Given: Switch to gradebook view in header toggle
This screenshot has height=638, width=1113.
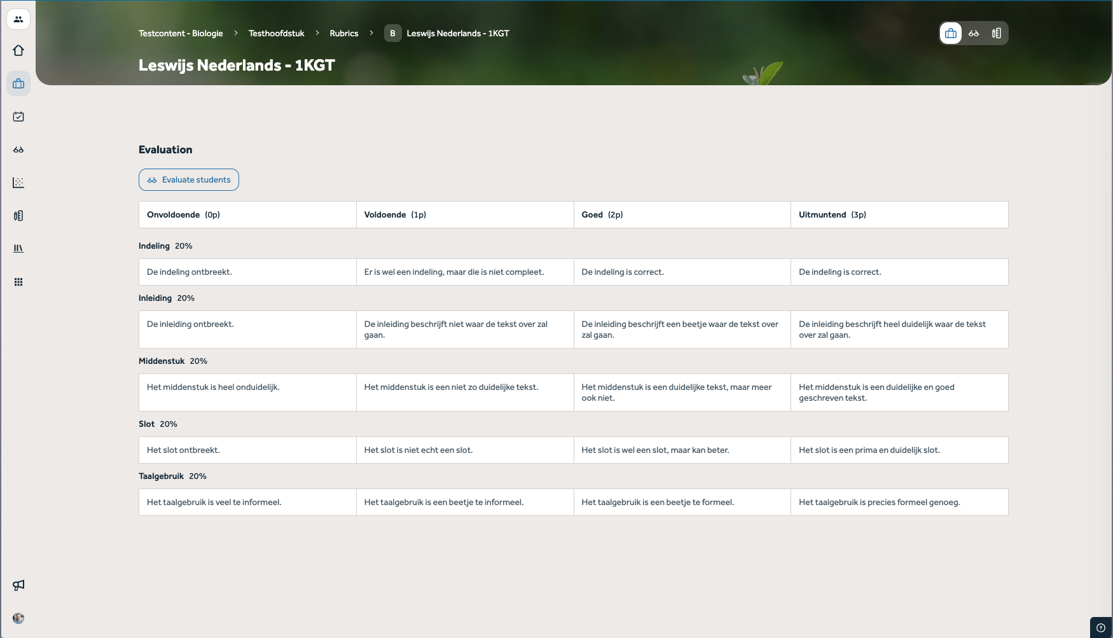Looking at the screenshot, I should coord(997,34).
